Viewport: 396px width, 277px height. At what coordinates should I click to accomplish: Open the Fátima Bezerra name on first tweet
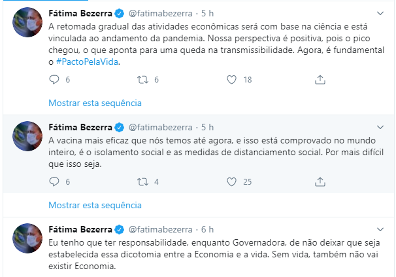pos(79,13)
